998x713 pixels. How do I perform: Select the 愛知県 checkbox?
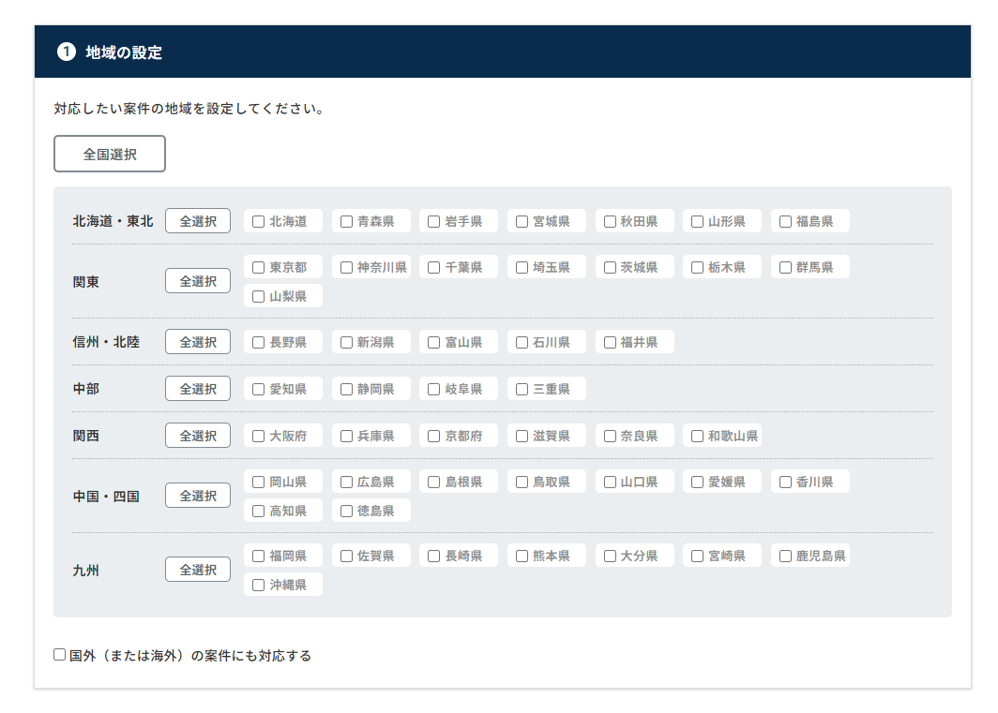pos(259,390)
